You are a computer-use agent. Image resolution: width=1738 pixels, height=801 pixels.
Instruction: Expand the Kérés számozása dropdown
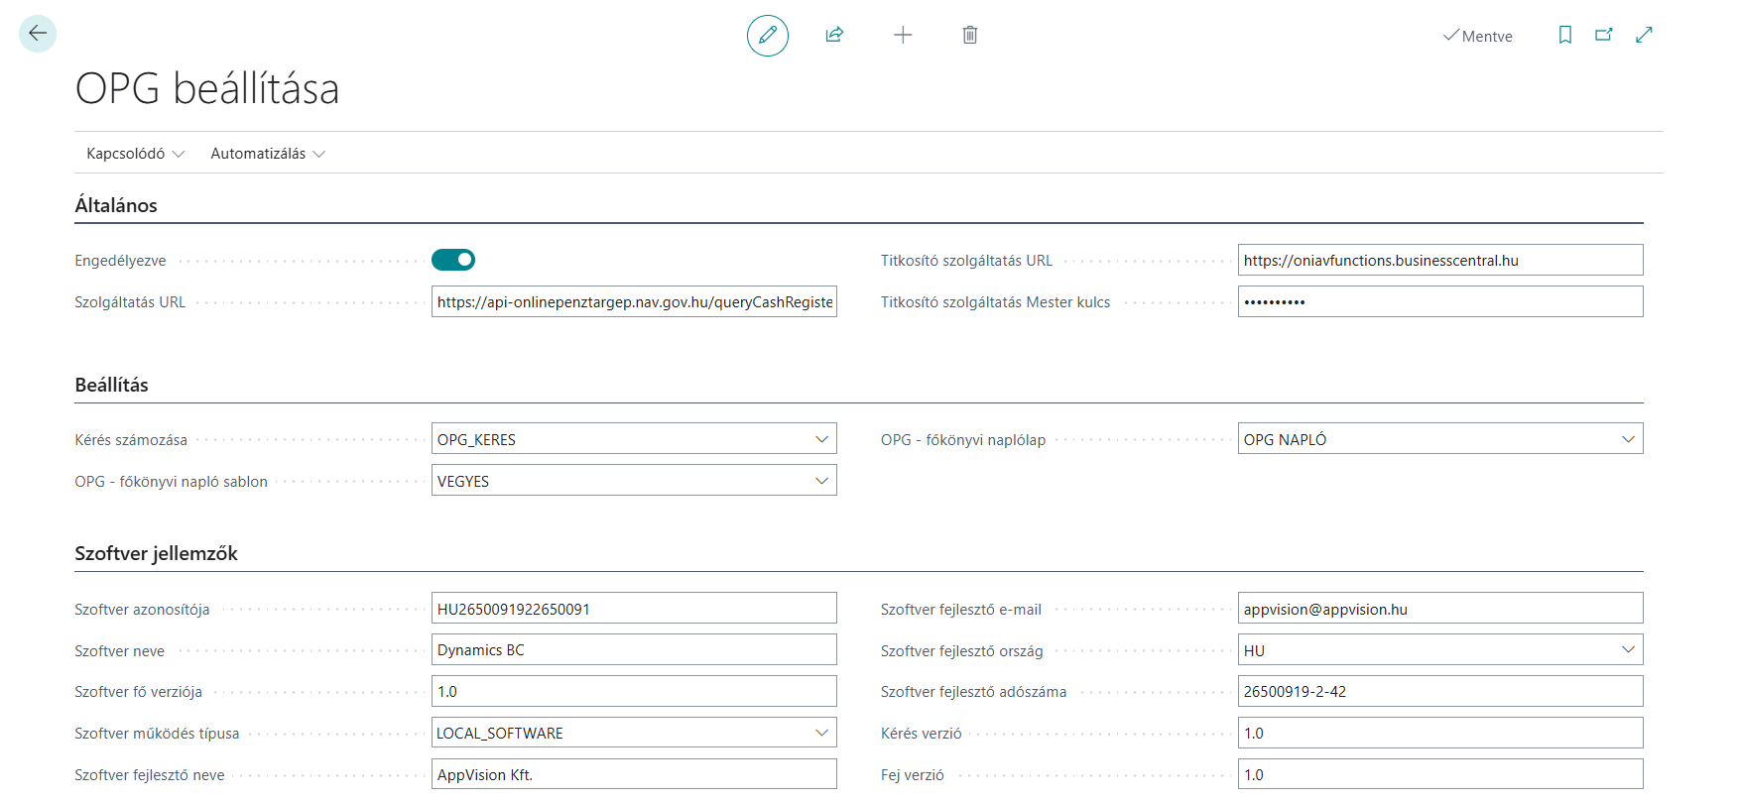coord(821,439)
